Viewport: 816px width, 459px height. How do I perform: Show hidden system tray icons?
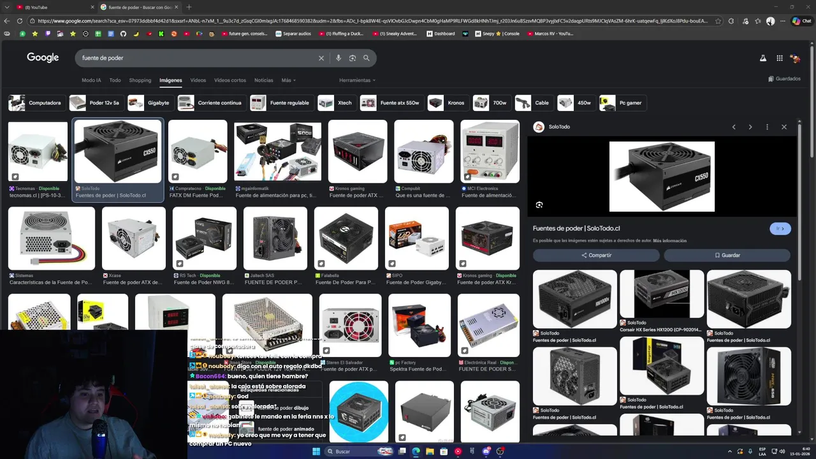(730, 451)
